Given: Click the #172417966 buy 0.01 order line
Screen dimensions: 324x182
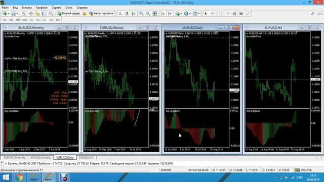Looking at the screenshot, I should click(x=16, y=59).
